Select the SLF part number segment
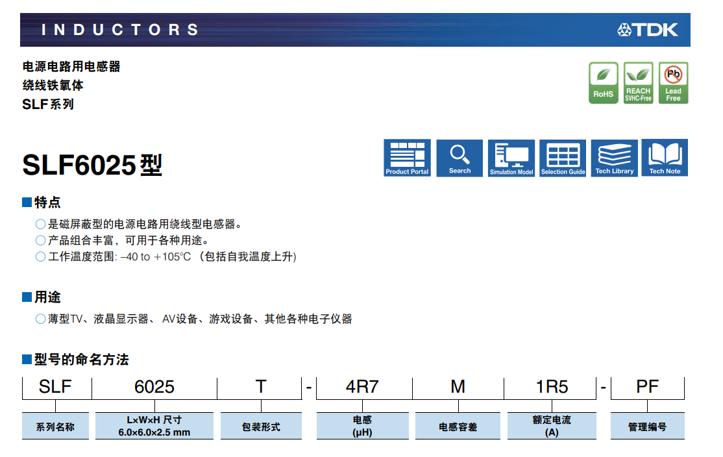 pos(55,387)
